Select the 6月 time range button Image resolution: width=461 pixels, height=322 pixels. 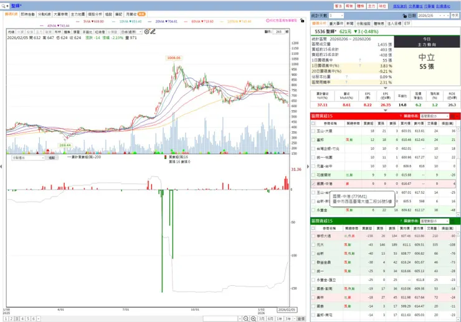(270, 318)
